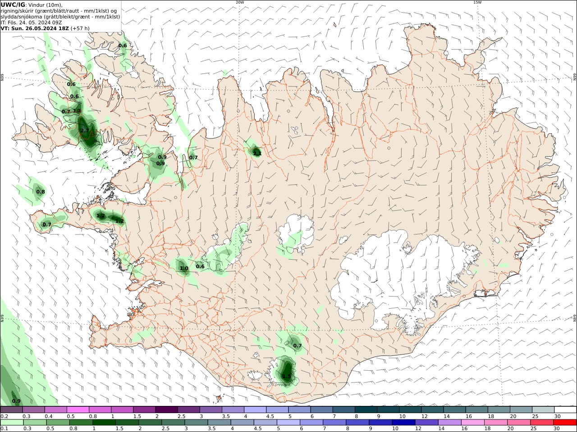Click the 0.9 value in the bottom-left sea
Viewport: 577px width, 432px height.
click(x=16, y=401)
